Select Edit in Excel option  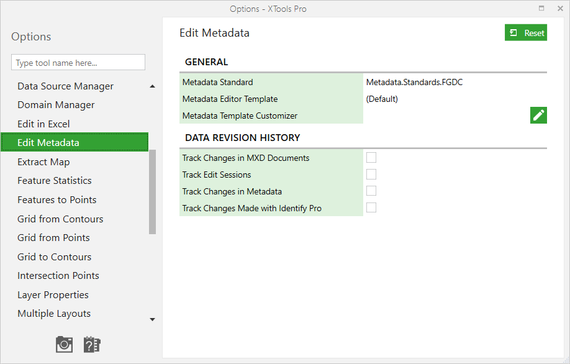[43, 124]
